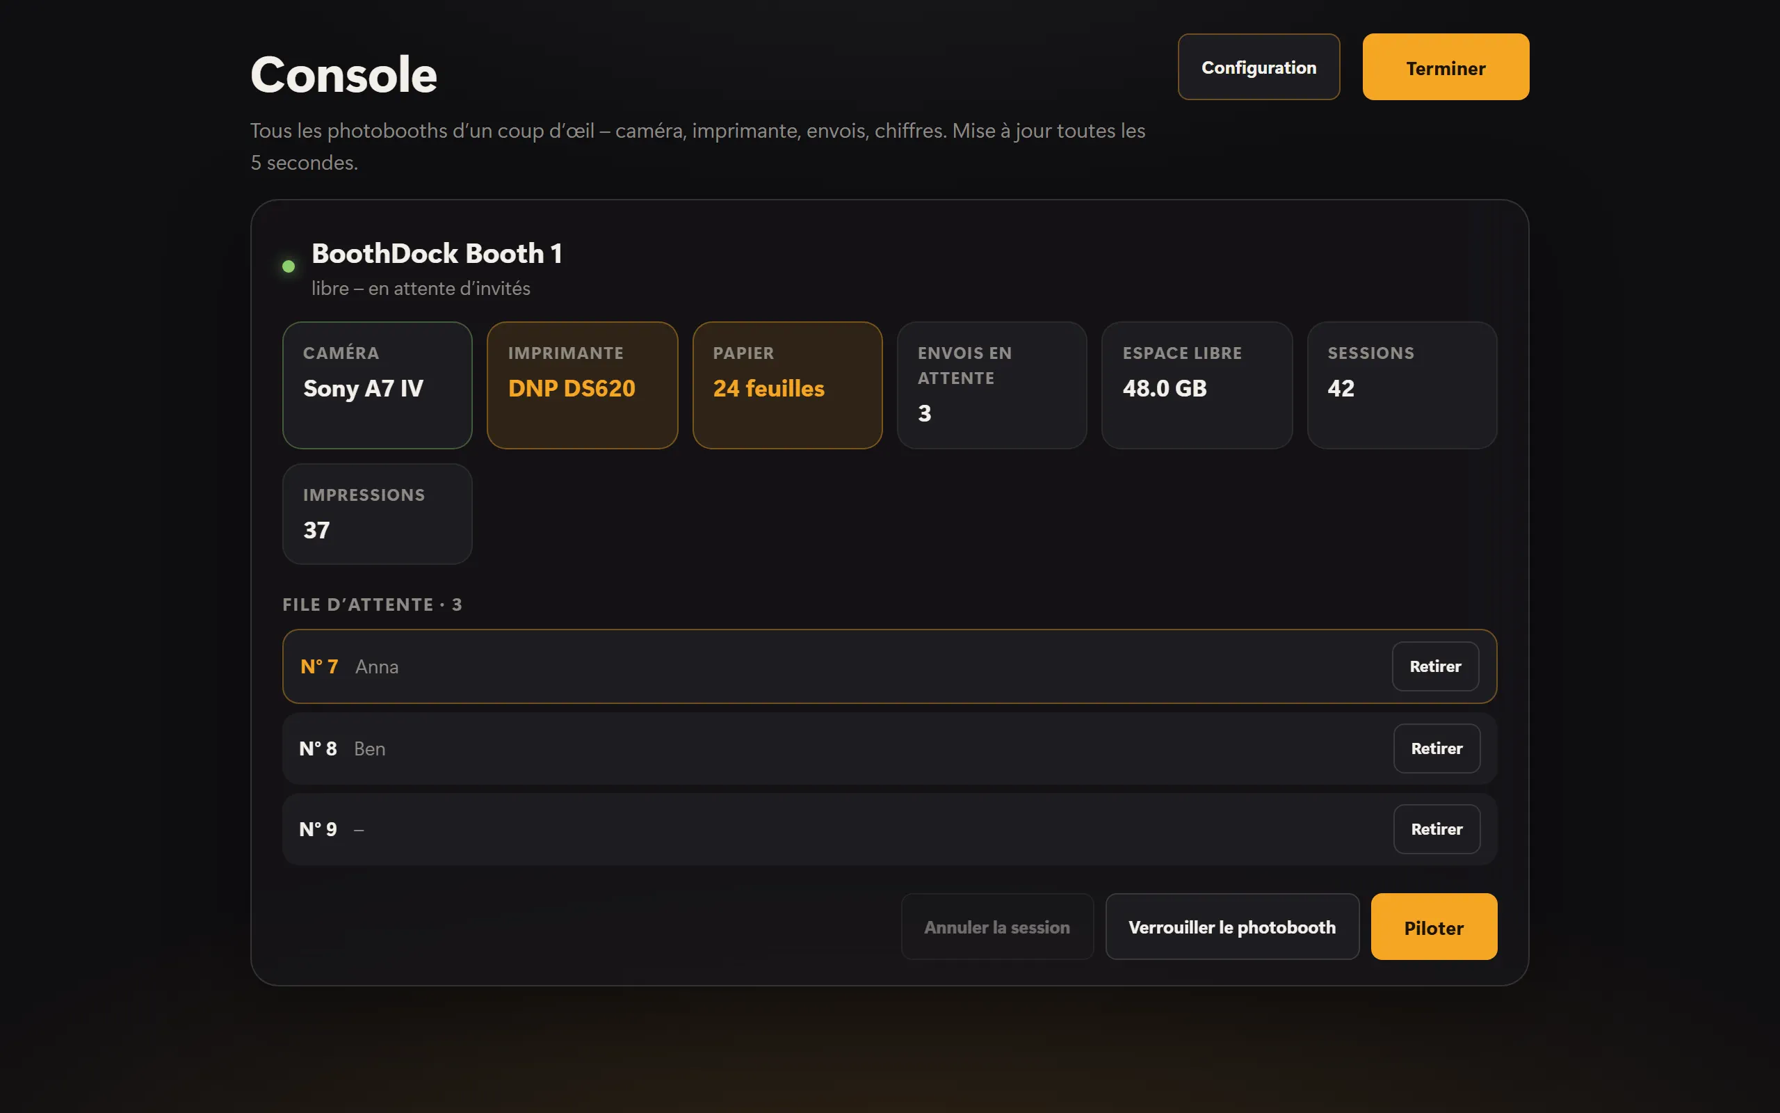
Task: Click the BoothDock Booth 1 title
Action: coord(437,254)
